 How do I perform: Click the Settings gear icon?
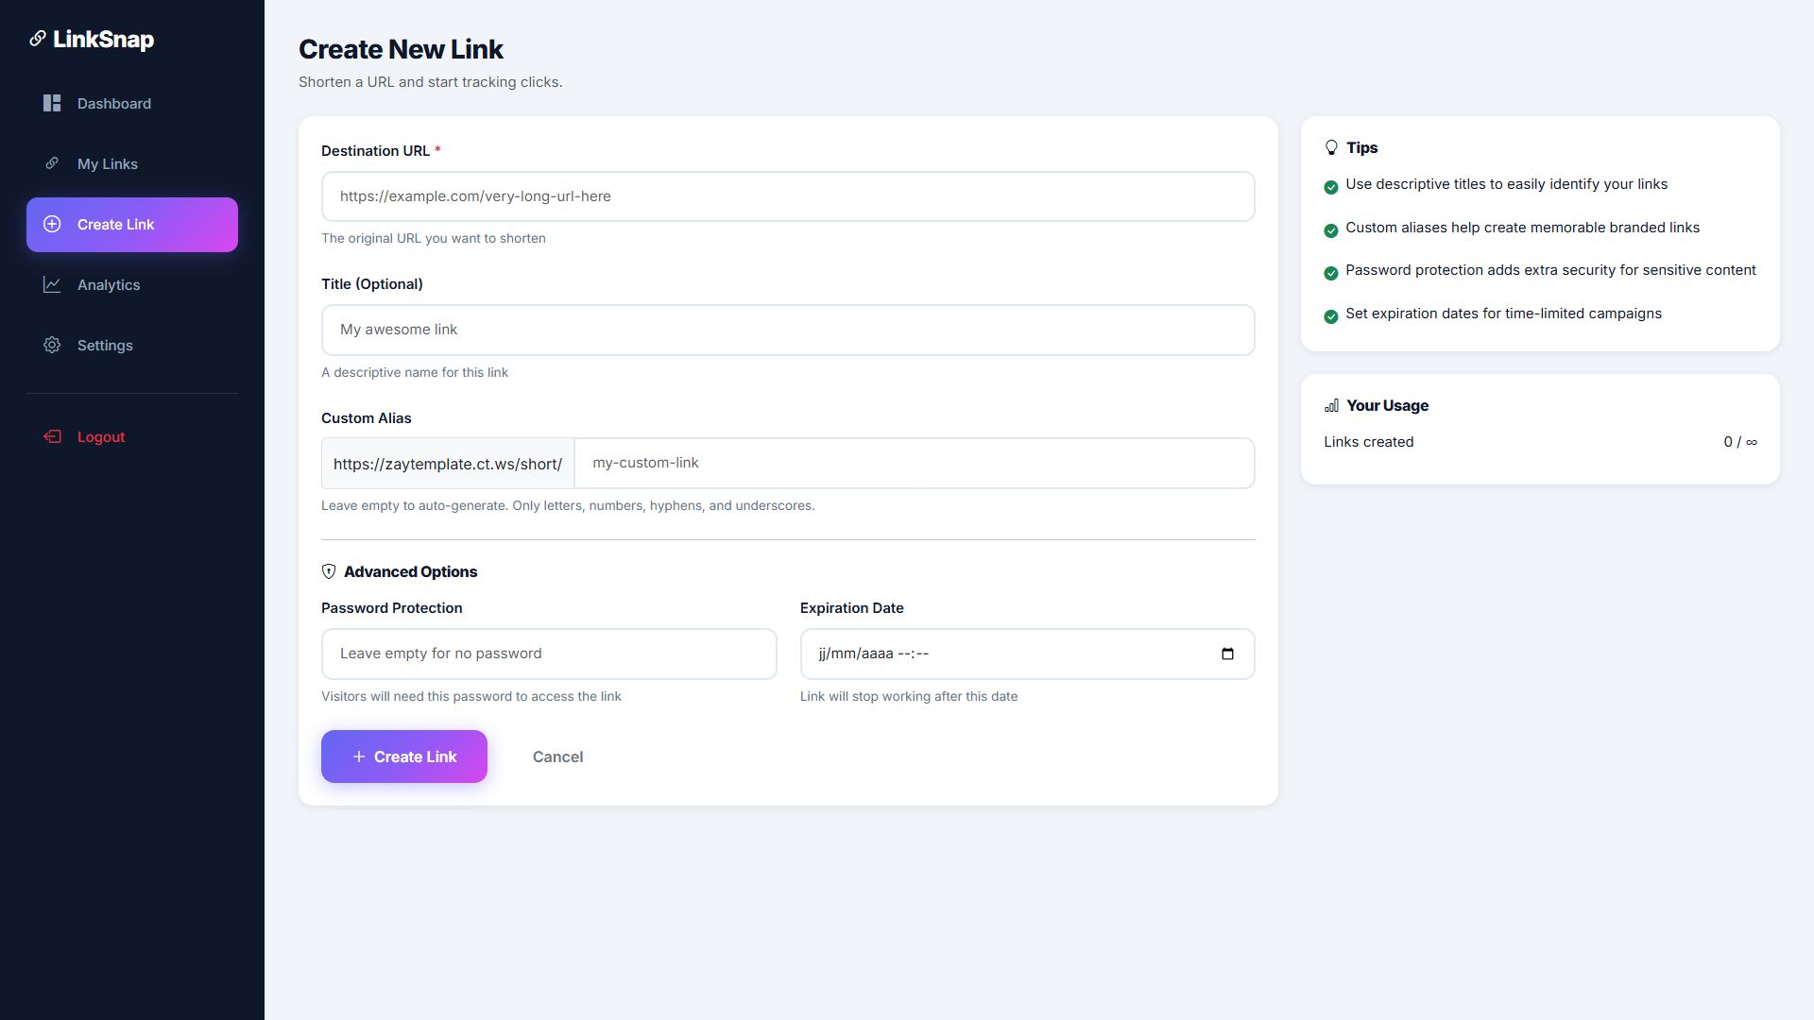click(x=52, y=345)
